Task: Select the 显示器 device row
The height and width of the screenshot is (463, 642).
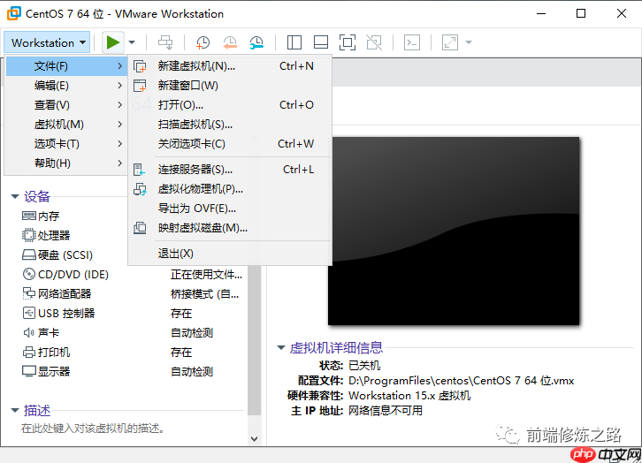Action: 134,371
